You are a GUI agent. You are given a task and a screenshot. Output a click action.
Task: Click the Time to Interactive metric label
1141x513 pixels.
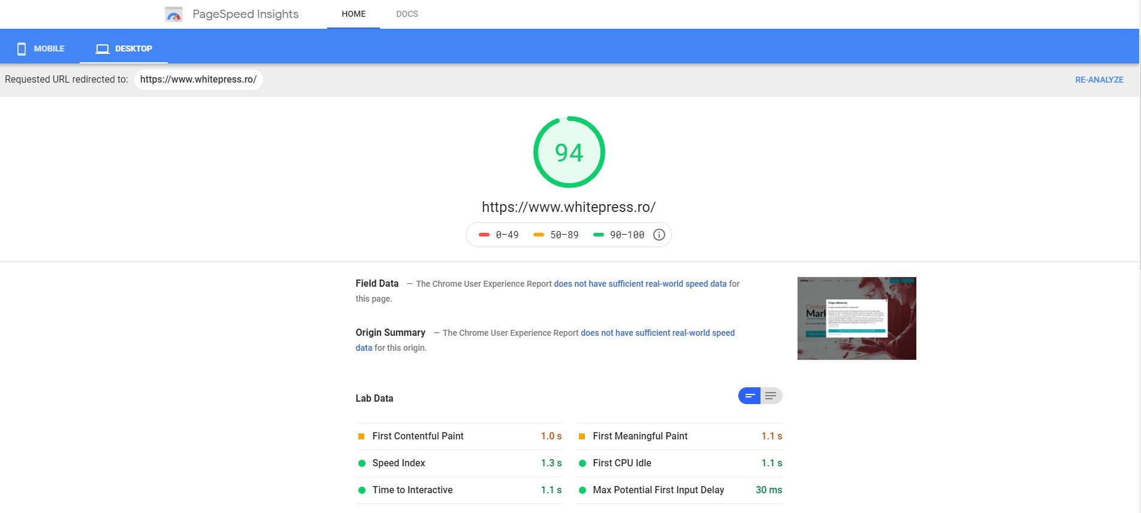[412, 490]
